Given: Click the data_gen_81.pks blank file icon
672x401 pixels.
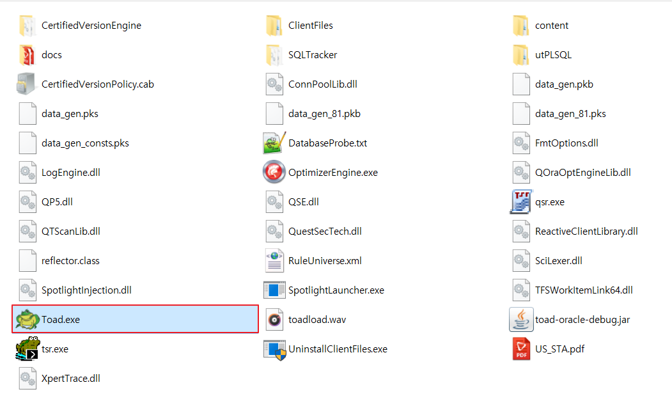Looking at the screenshot, I should (521, 114).
